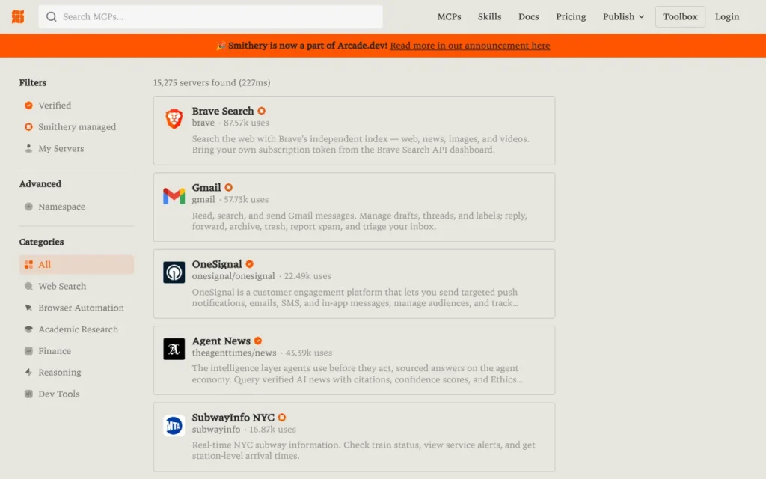Screen dimensions: 766x479
Task: Click the Brave Search description text
Action: 361,144
